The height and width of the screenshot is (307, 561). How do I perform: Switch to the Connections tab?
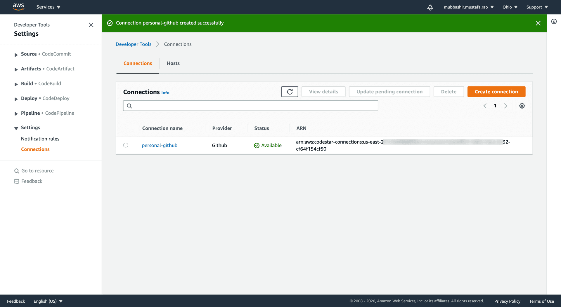click(138, 63)
